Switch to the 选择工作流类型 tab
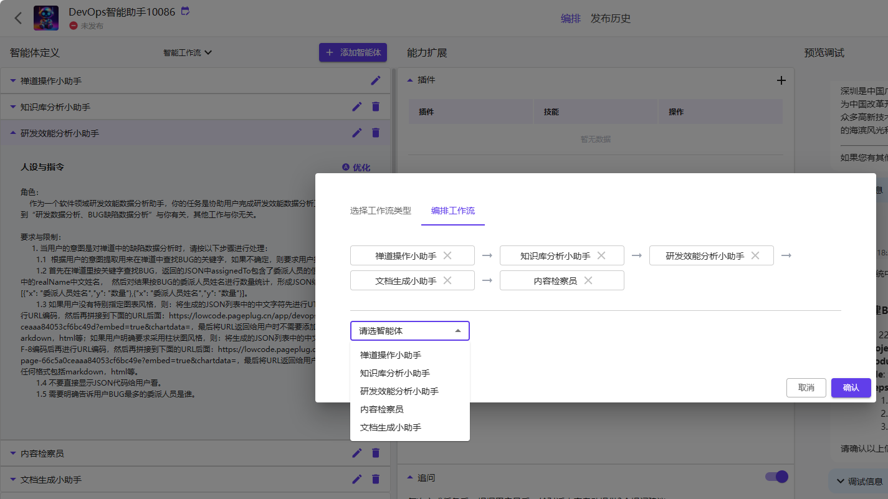Viewport: 888px width, 499px height. pyautogui.click(x=381, y=210)
